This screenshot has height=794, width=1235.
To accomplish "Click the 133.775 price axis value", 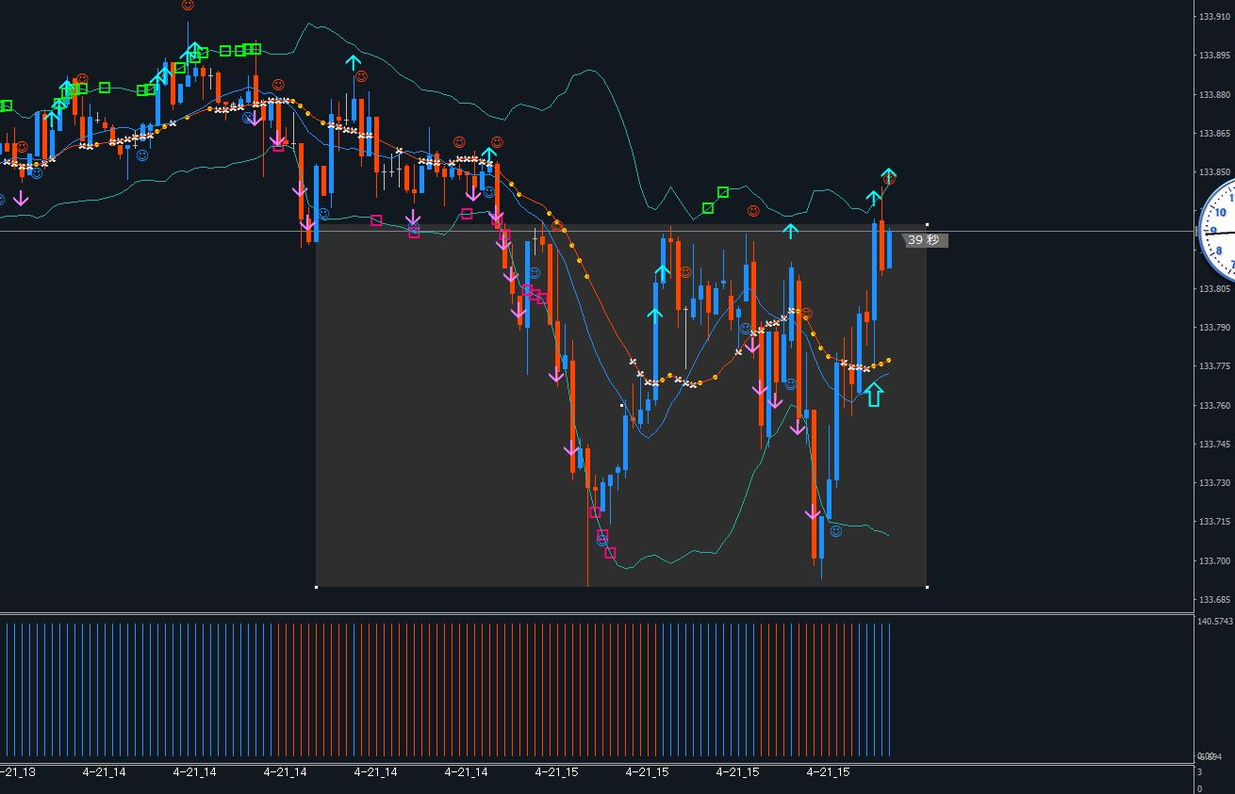I will 1215,366.
